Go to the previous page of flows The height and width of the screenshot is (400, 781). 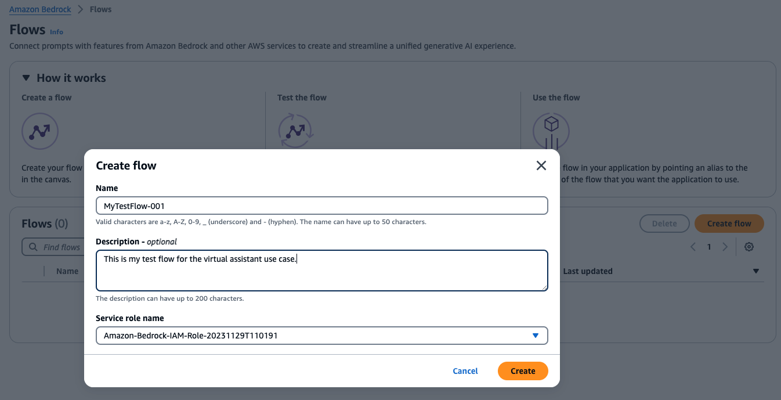click(693, 247)
